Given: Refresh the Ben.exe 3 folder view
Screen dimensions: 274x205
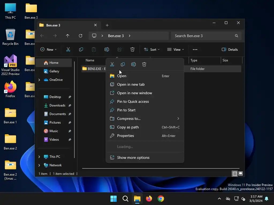Looking at the screenshot, I should (x=81, y=36).
